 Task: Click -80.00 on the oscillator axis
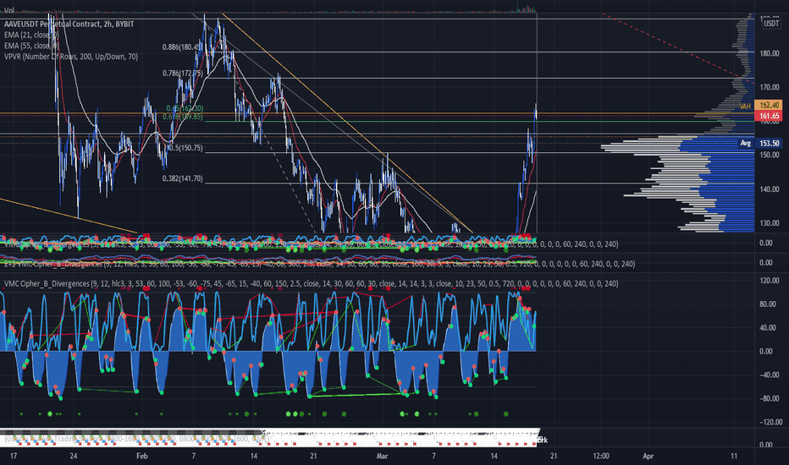click(x=770, y=399)
